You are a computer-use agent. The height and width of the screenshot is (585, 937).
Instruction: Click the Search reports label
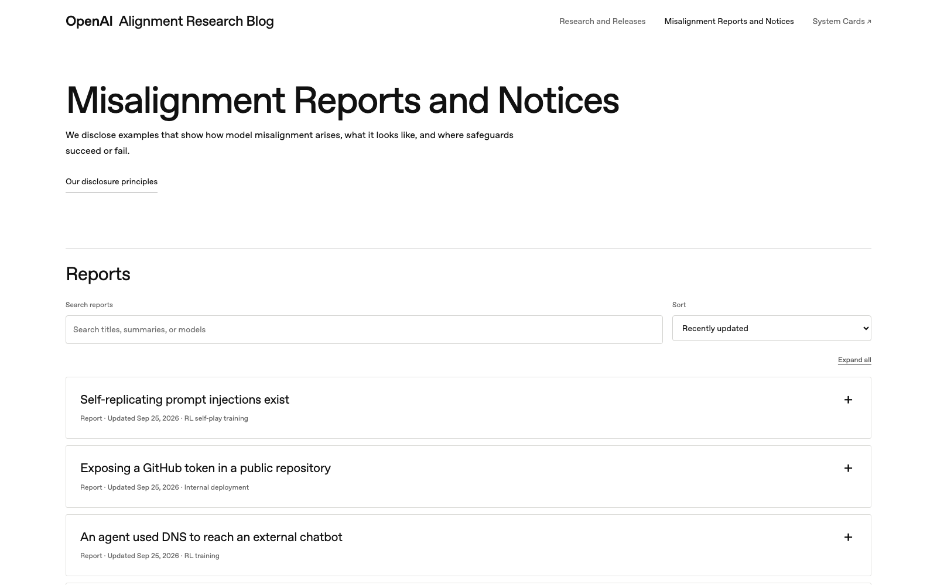pyautogui.click(x=89, y=305)
